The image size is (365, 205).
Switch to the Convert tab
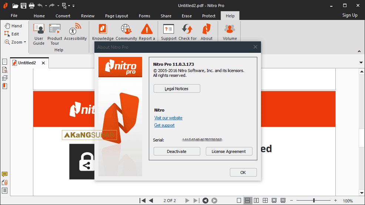(63, 16)
